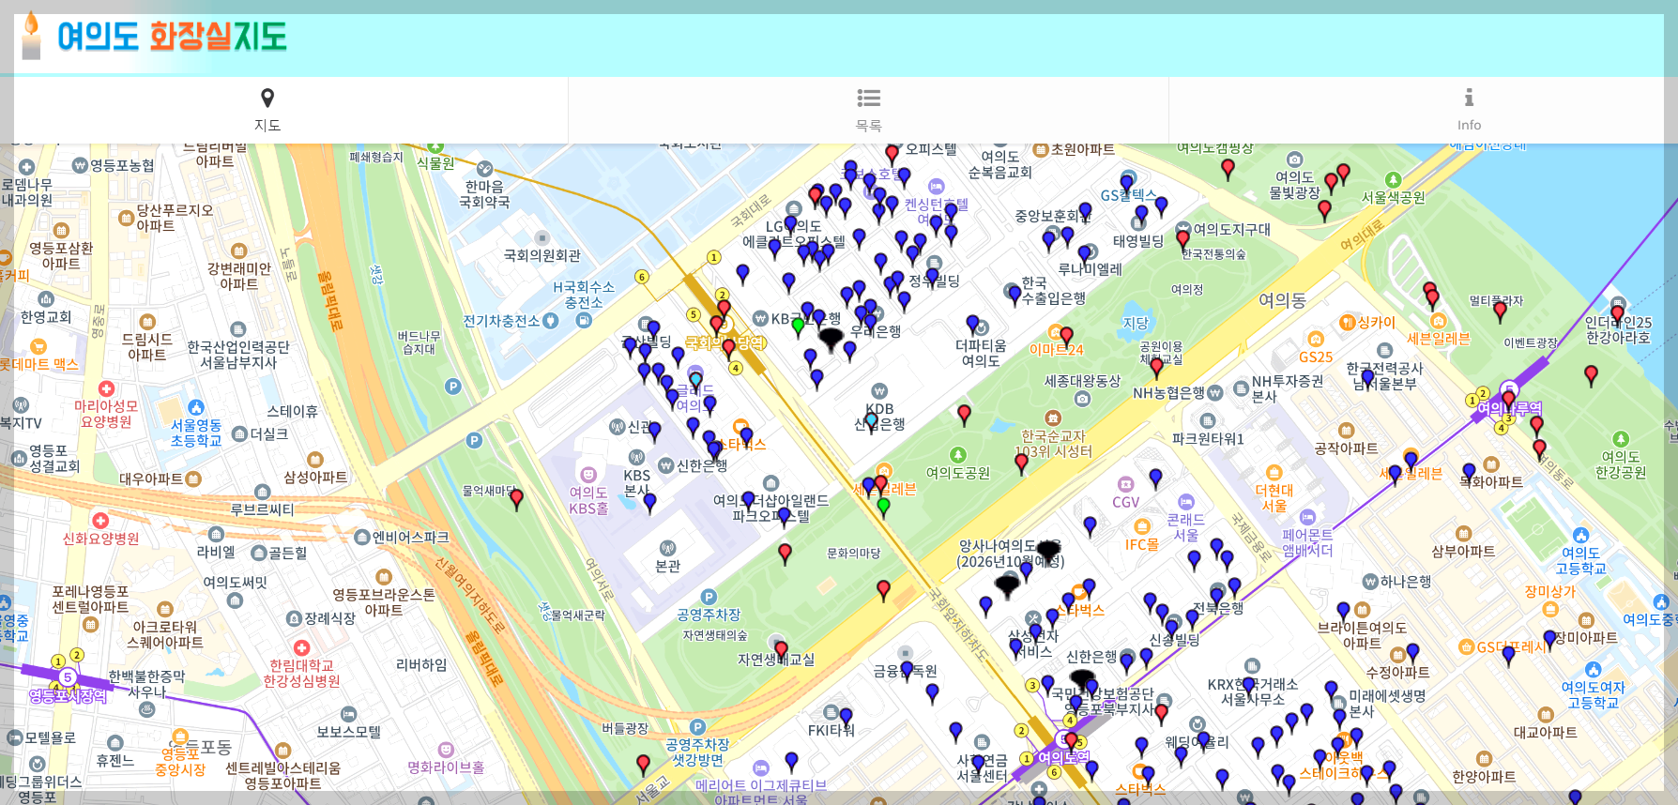Open blue marker near CGV
This screenshot has height=805, width=1678.
tap(1155, 478)
